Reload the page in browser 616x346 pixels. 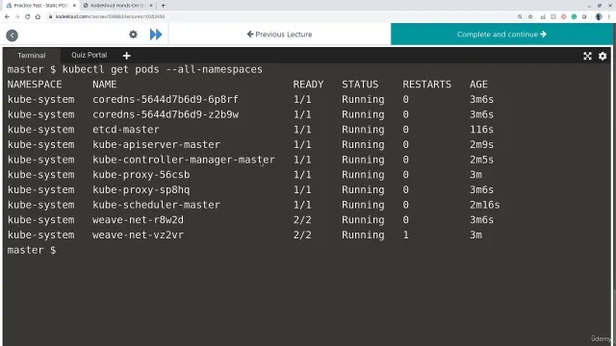click(28, 16)
